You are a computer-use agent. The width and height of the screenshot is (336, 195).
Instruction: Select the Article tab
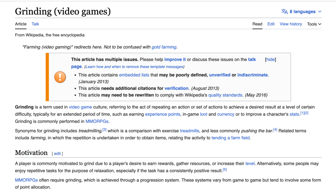click(21, 24)
